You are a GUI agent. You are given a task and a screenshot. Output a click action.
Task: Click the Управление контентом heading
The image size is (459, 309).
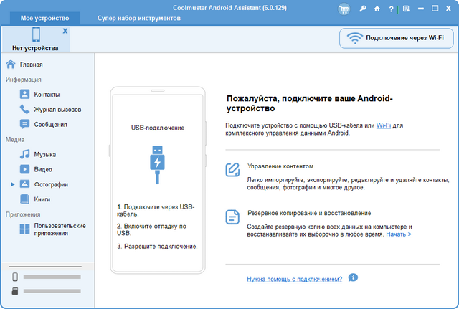click(280, 166)
